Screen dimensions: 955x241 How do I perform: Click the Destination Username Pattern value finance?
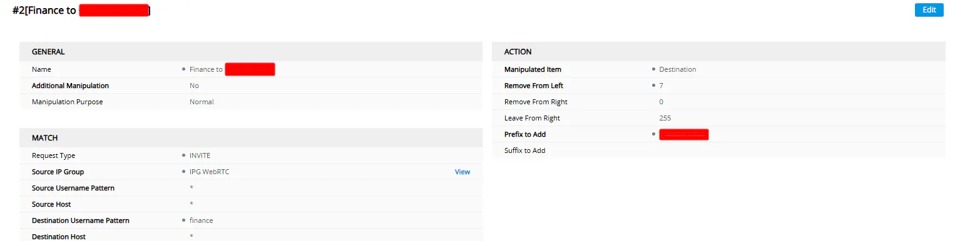(x=202, y=220)
